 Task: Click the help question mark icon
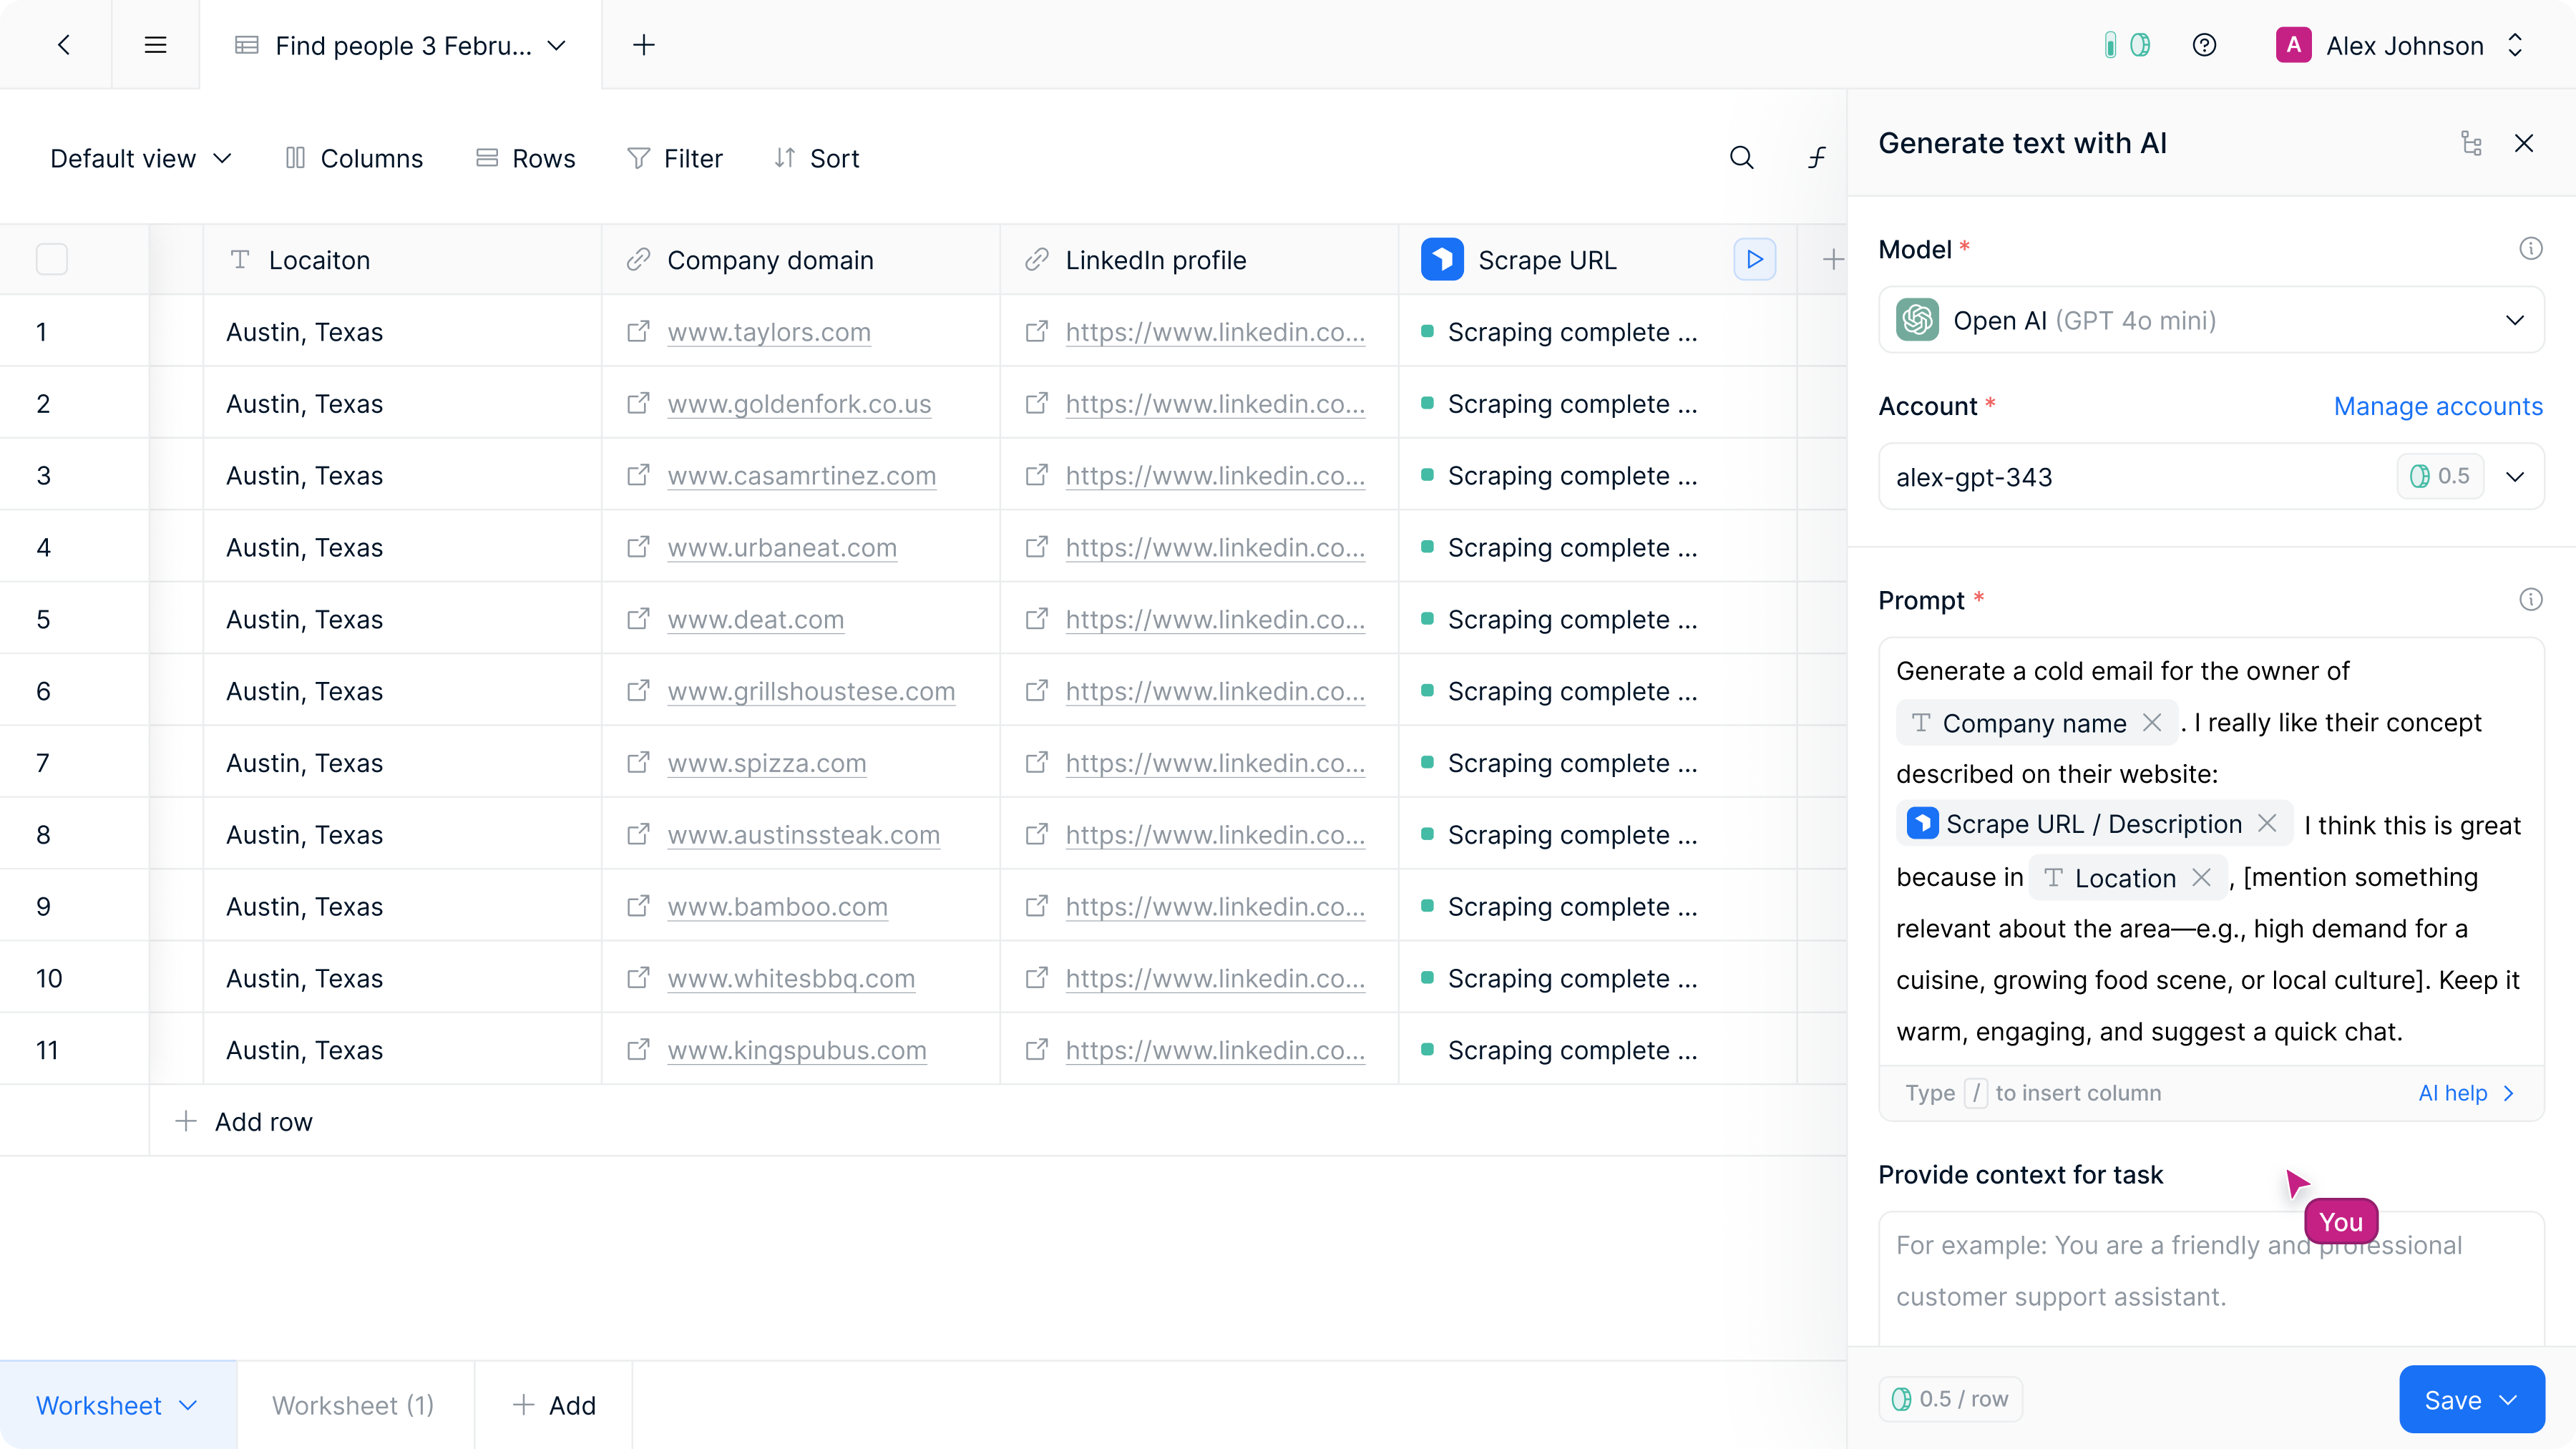2204,45
